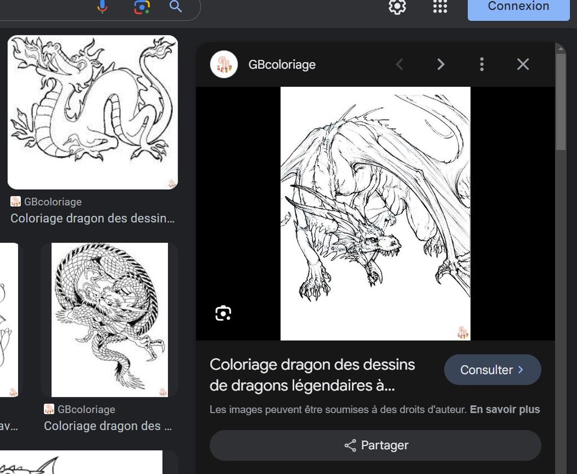Screen dimensions: 577x474
Task: Submit search with the magnifying glass
Action: click(x=176, y=6)
